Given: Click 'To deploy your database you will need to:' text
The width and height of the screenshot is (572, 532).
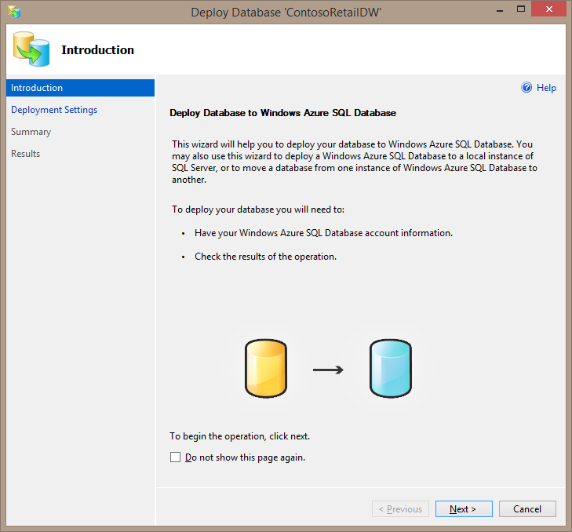Looking at the screenshot, I should 258,210.
